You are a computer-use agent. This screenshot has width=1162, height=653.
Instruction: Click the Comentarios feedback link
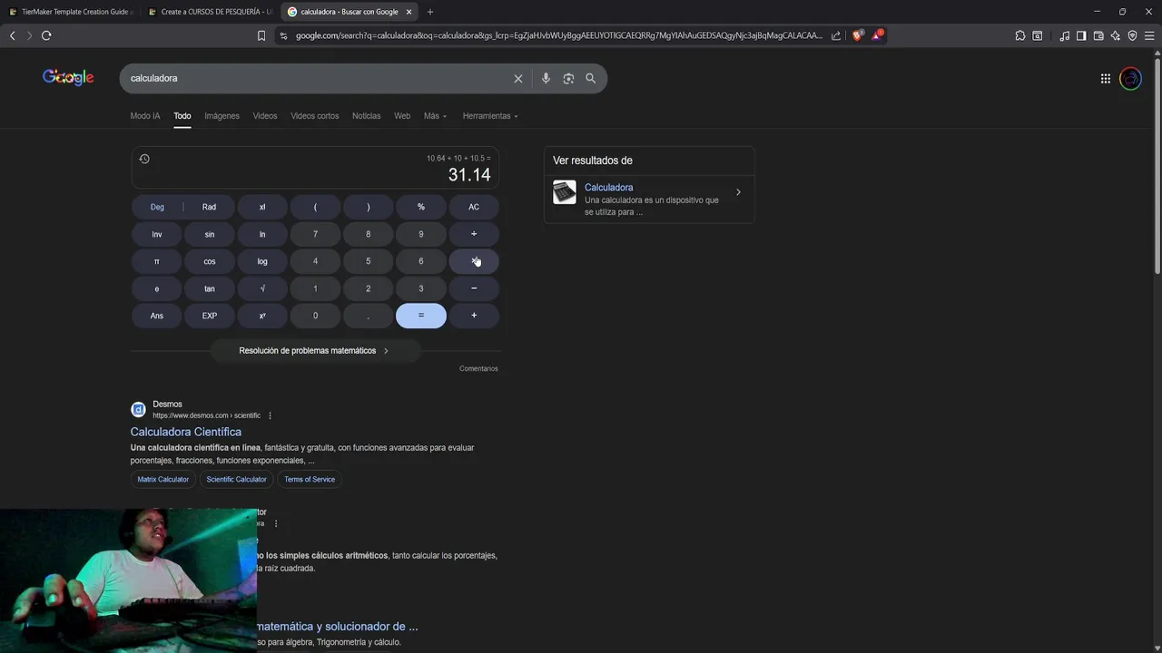[478, 369]
